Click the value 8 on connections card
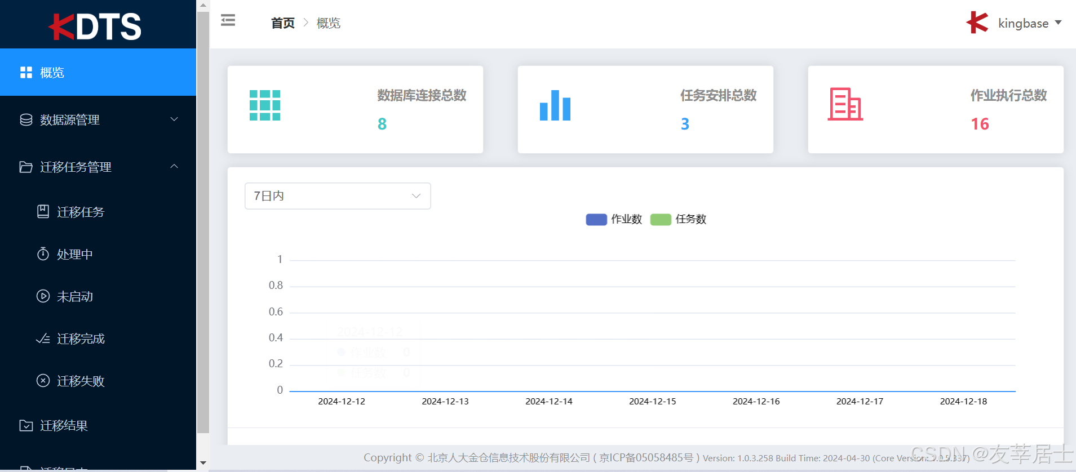Image resolution: width=1076 pixels, height=472 pixels. coord(382,124)
